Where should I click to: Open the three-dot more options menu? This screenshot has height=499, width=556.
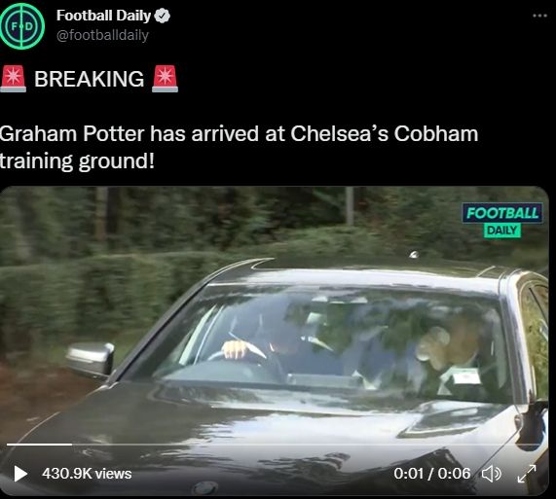(539, 16)
